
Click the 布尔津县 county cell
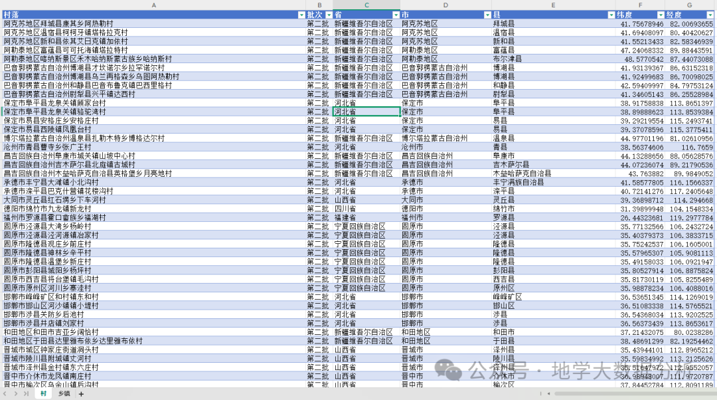553,59
